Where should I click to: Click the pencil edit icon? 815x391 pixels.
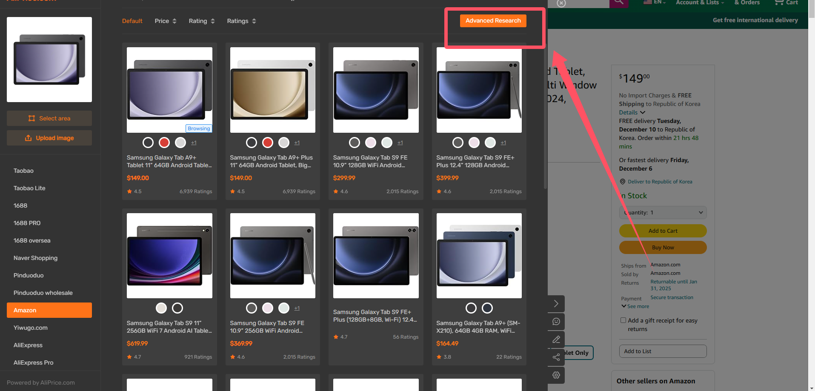pos(556,340)
